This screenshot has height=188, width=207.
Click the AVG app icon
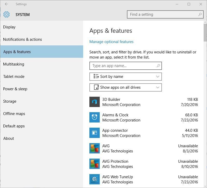click(95, 148)
